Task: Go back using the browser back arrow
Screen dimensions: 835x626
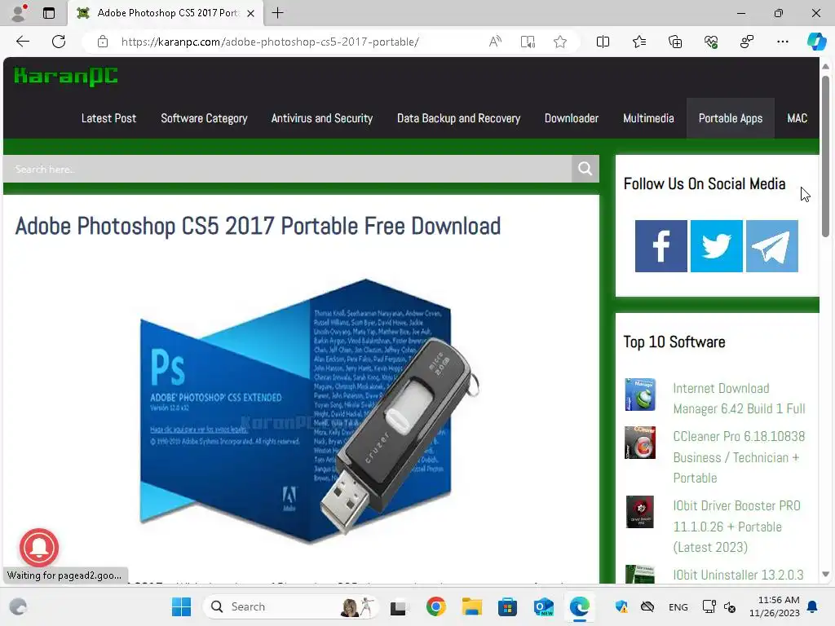Action: [x=22, y=42]
